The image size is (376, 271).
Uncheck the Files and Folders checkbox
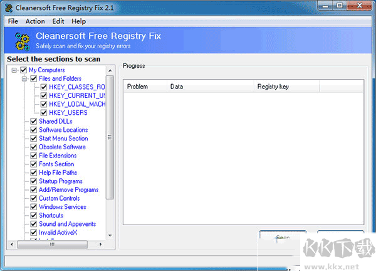[34, 79]
